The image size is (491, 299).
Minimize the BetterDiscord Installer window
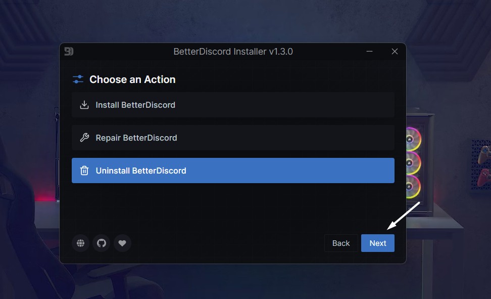[x=370, y=51]
